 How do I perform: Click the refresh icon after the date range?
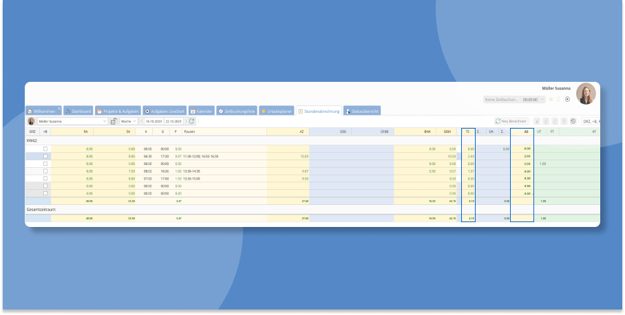191,121
